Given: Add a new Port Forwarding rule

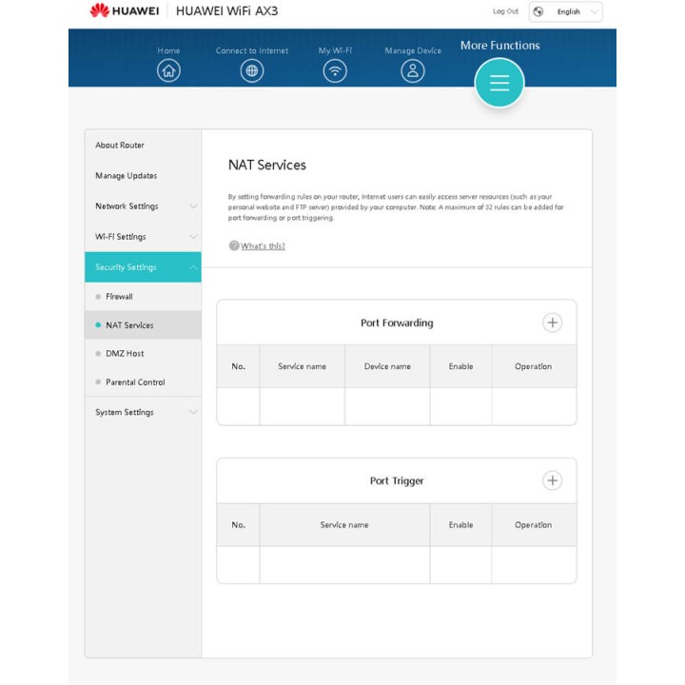Looking at the screenshot, I should coord(552,323).
